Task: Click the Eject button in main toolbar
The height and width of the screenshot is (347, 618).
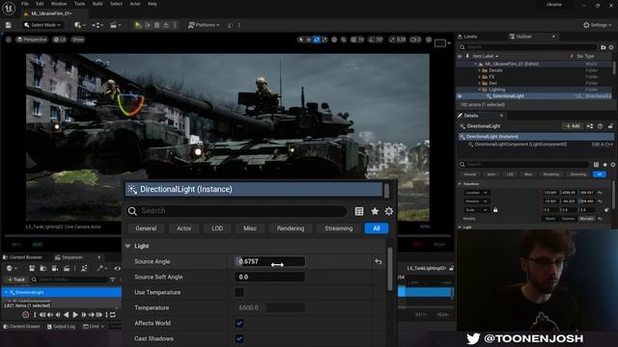Action: tap(166, 25)
